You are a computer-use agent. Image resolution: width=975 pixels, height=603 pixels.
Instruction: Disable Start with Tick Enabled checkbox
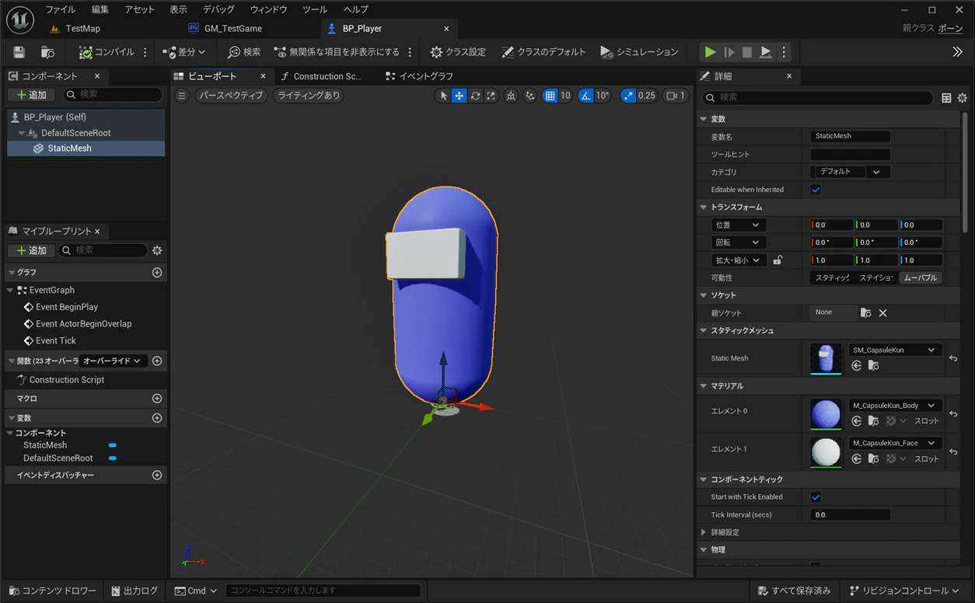coord(816,497)
